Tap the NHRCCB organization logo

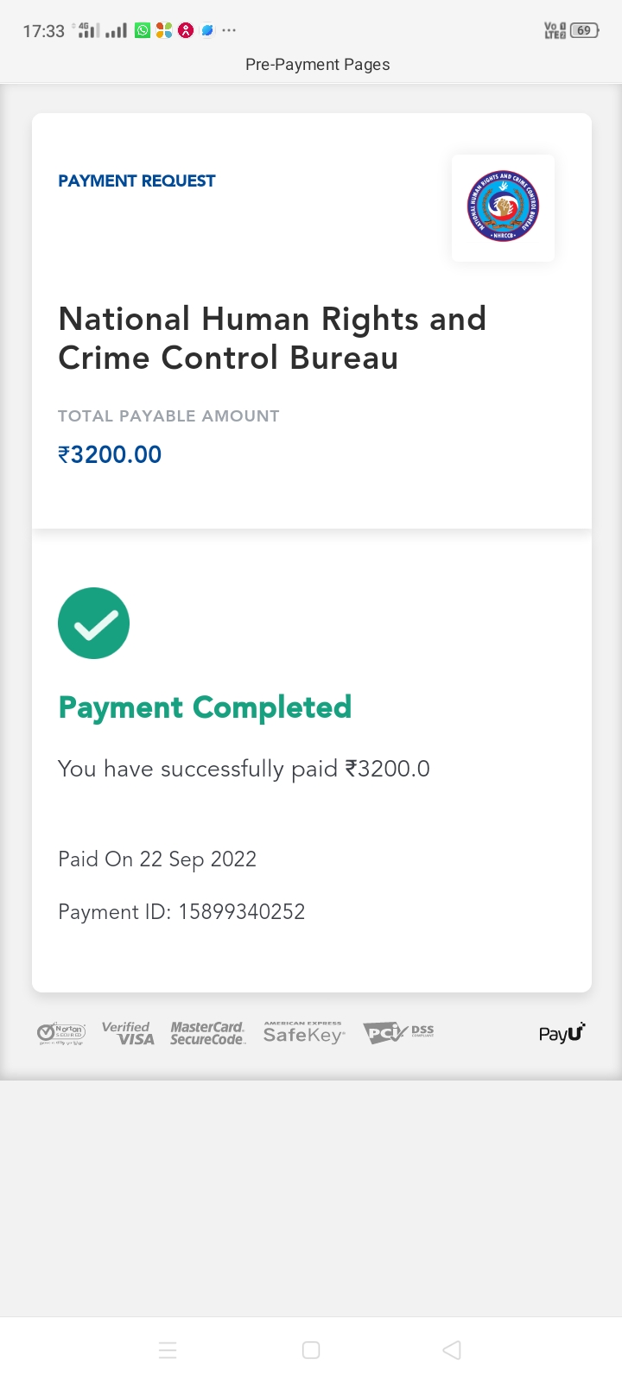pos(503,207)
